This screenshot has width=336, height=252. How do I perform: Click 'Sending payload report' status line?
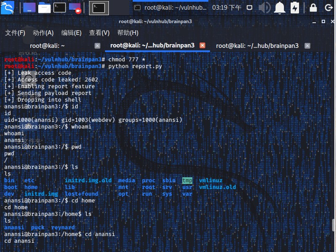pyautogui.click(x=48, y=93)
